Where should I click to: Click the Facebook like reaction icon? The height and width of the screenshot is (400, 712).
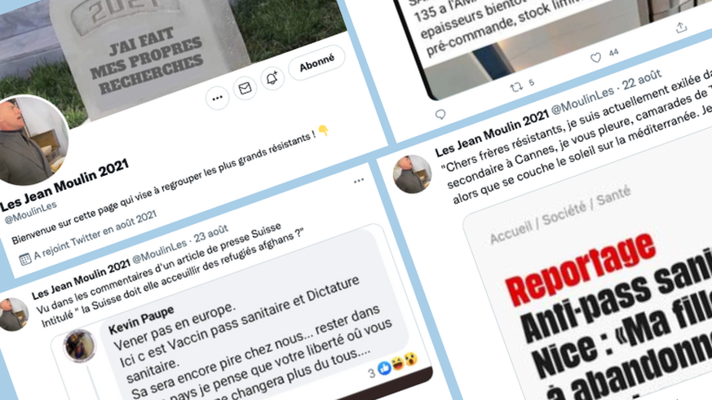[x=385, y=368]
